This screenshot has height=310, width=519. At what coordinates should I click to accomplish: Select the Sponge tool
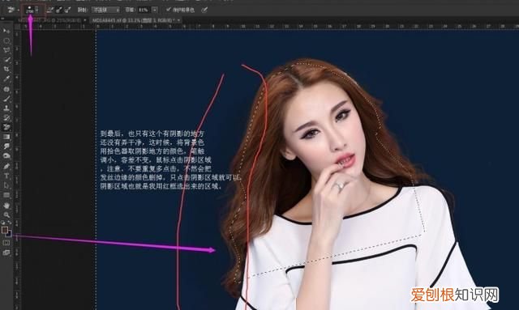(6, 155)
